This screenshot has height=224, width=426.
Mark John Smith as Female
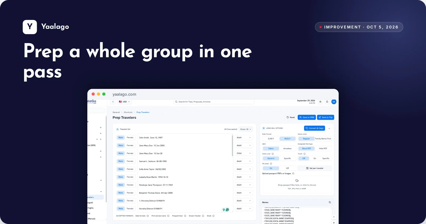point(130,138)
